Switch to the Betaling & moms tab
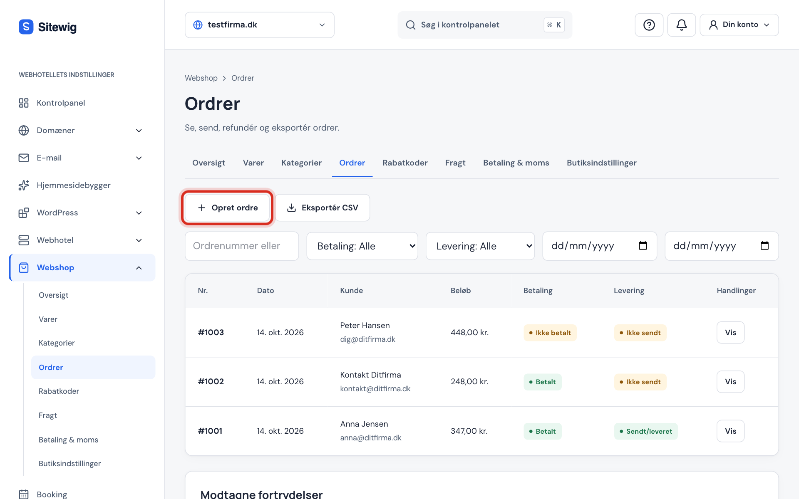Viewport: 799px width, 499px height. tap(516, 163)
